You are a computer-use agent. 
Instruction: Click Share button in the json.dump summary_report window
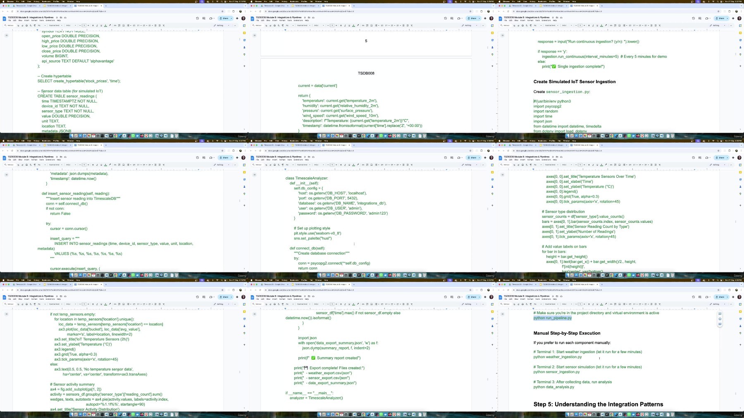point(472,297)
